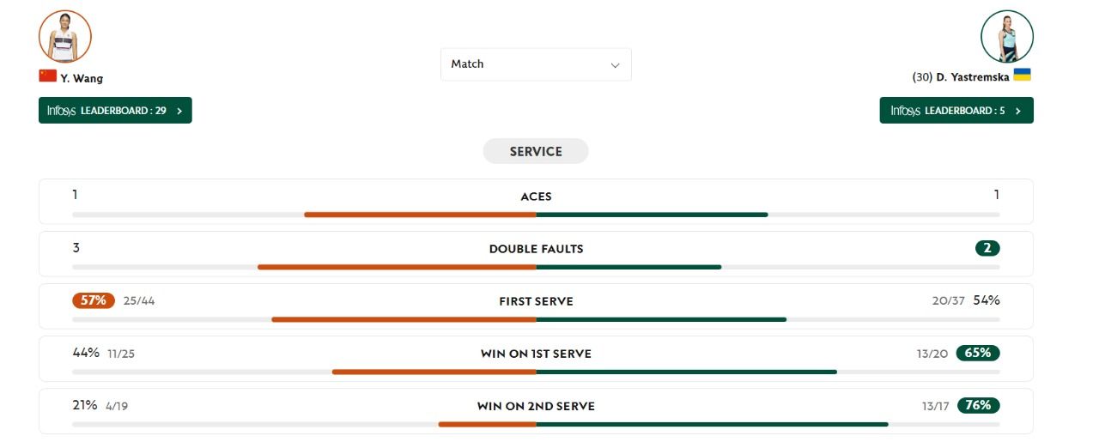This screenshot has width=1099, height=442.
Task: Click Y. Wang's player name
Action: [x=82, y=78]
